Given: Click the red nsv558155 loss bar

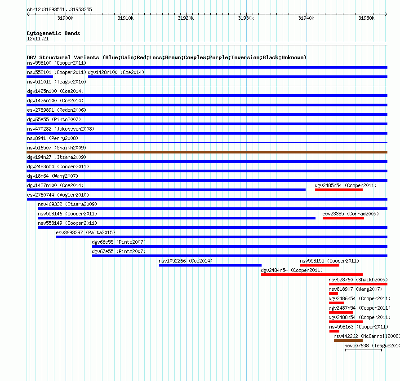Looking at the screenshot, I should click(x=320, y=265).
